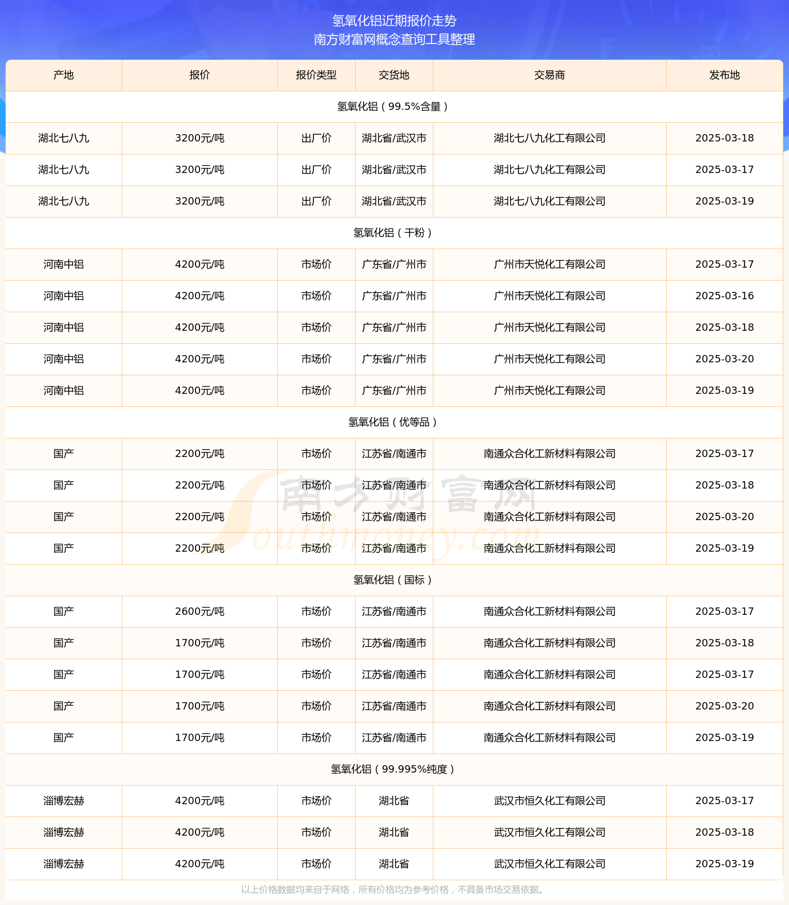Click the 交货地 column header
Viewport: 789px width, 905px height.
tap(394, 75)
